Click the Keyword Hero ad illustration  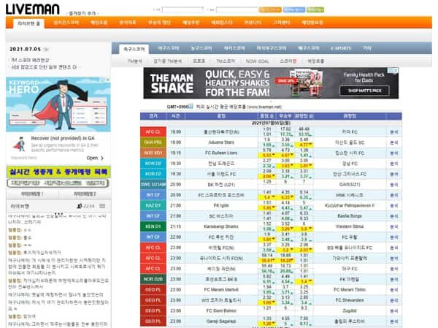58,104
